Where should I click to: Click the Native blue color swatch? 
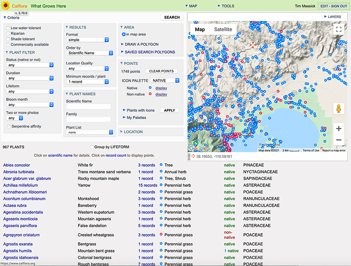pyautogui.click(x=150, y=88)
